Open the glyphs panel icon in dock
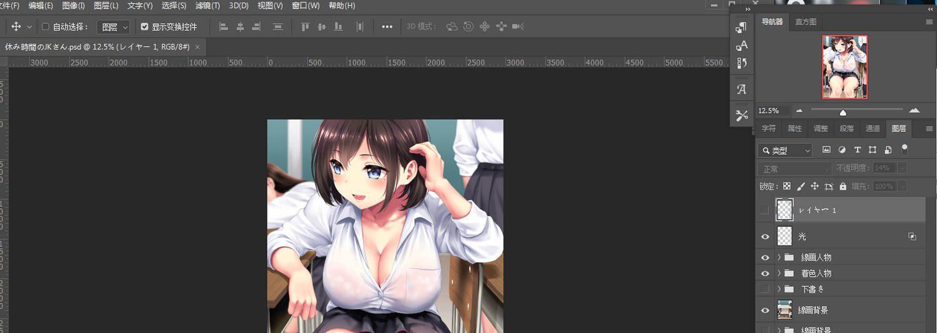This screenshot has width=937, height=333. [x=741, y=89]
